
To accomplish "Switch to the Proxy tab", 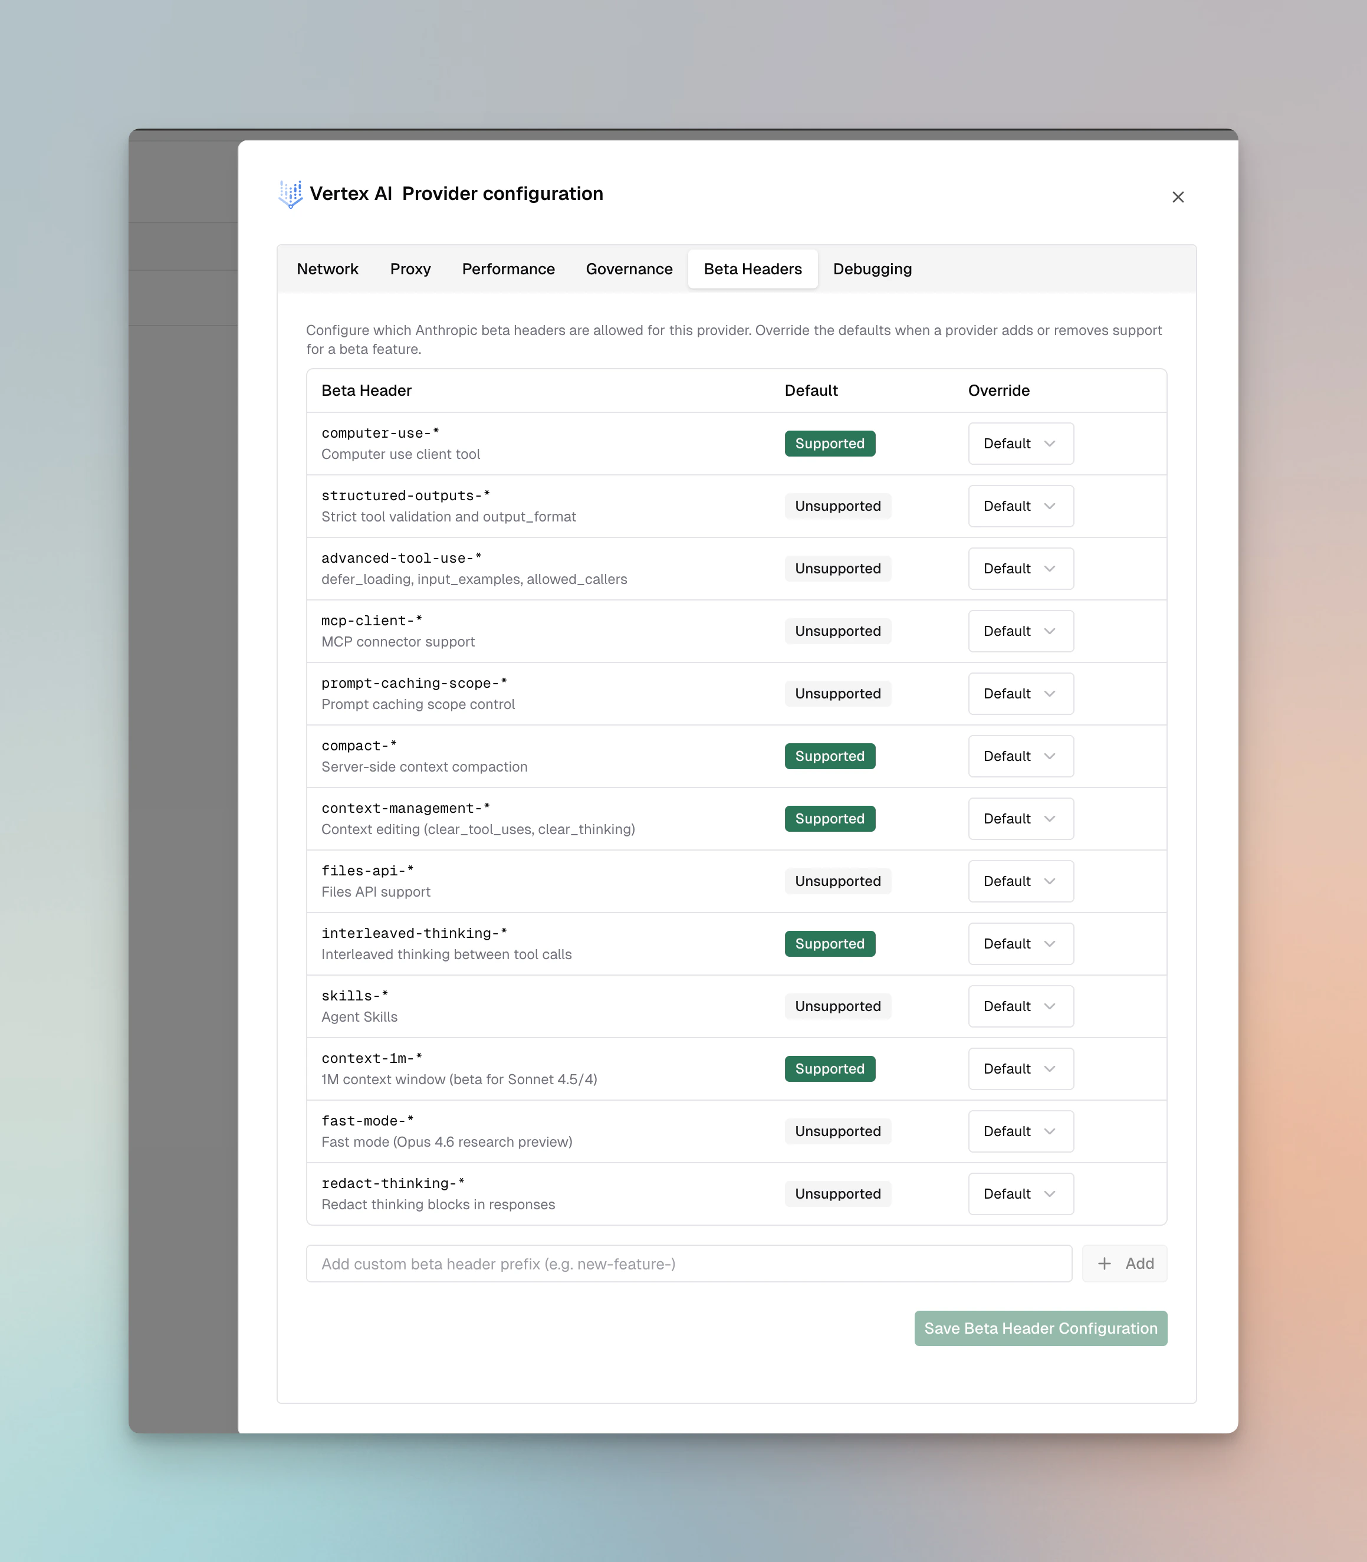I will point(410,268).
